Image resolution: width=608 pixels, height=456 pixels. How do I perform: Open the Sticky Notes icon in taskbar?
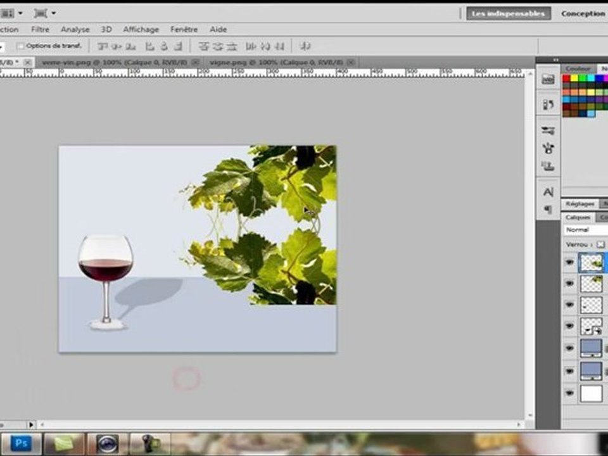(x=64, y=443)
